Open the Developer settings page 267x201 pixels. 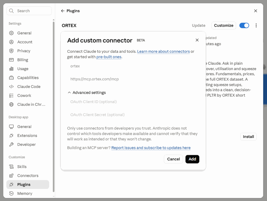click(28, 145)
